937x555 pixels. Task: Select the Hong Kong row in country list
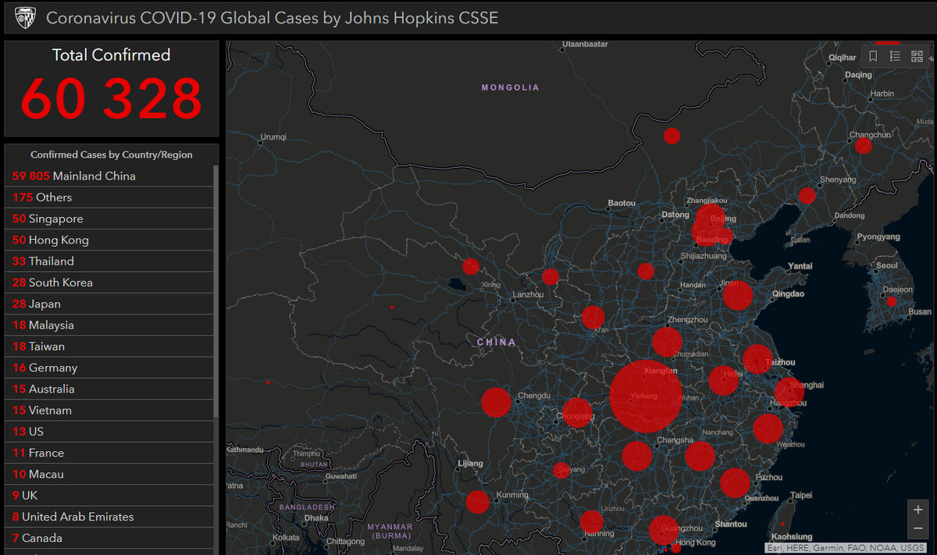tap(109, 240)
